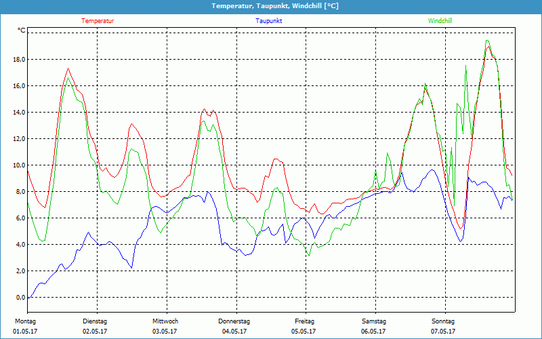Click the date 05.05.17

point(304,332)
